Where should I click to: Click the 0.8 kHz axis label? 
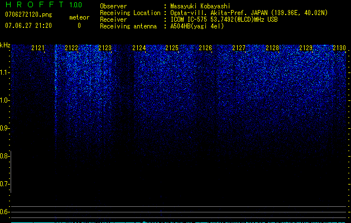point(4,156)
